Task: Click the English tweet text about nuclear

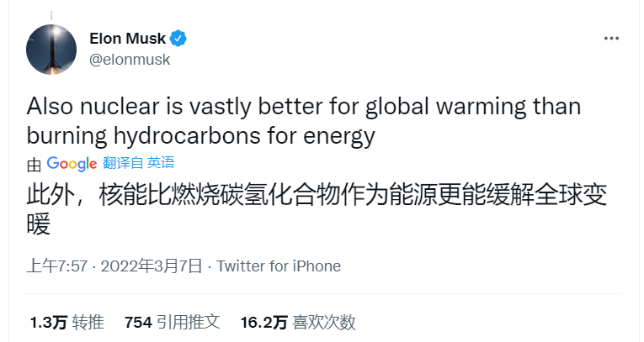Action: click(303, 120)
